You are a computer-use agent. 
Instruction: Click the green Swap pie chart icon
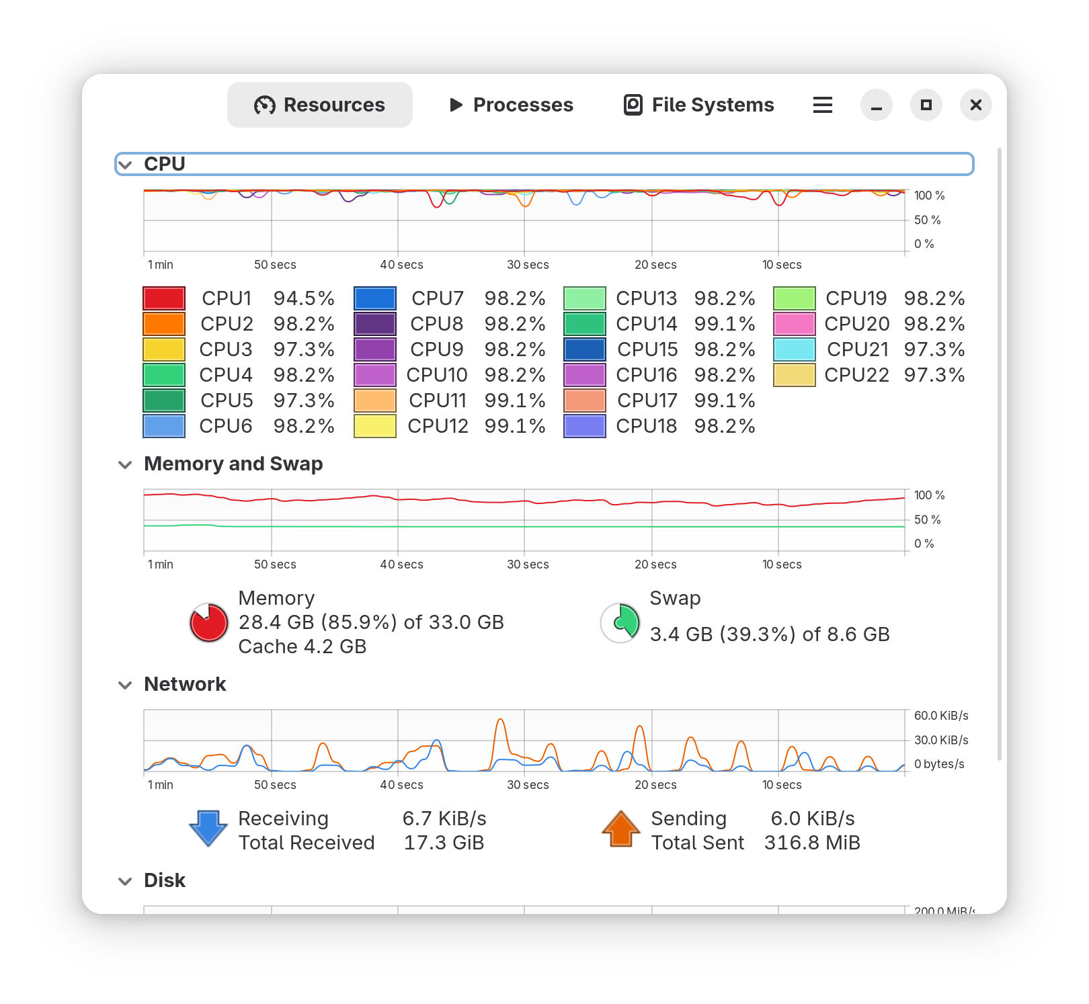point(620,622)
